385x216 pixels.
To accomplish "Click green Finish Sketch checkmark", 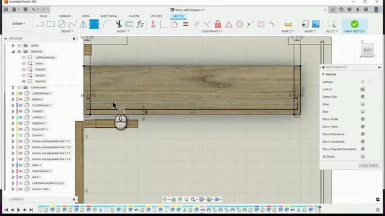I will tap(354, 24).
